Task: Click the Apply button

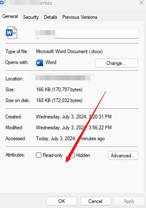Action: pyautogui.click(x=129, y=201)
